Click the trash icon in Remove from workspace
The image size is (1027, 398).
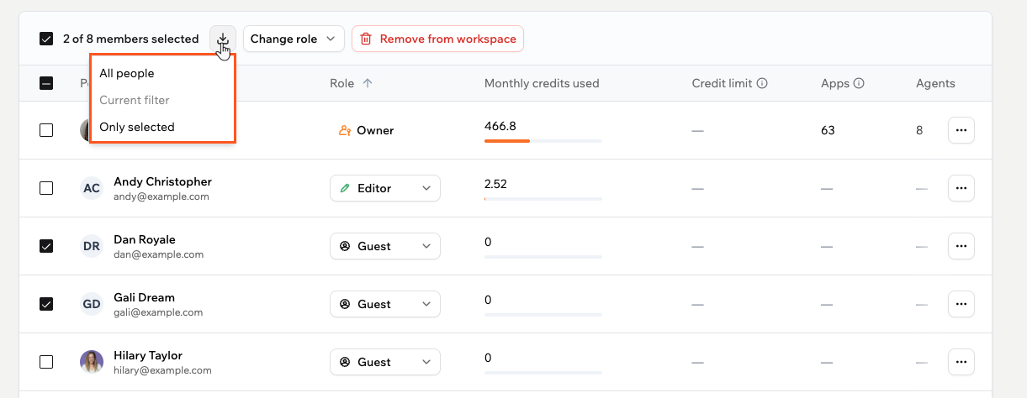pyautogui.click(x=366, y=39)
